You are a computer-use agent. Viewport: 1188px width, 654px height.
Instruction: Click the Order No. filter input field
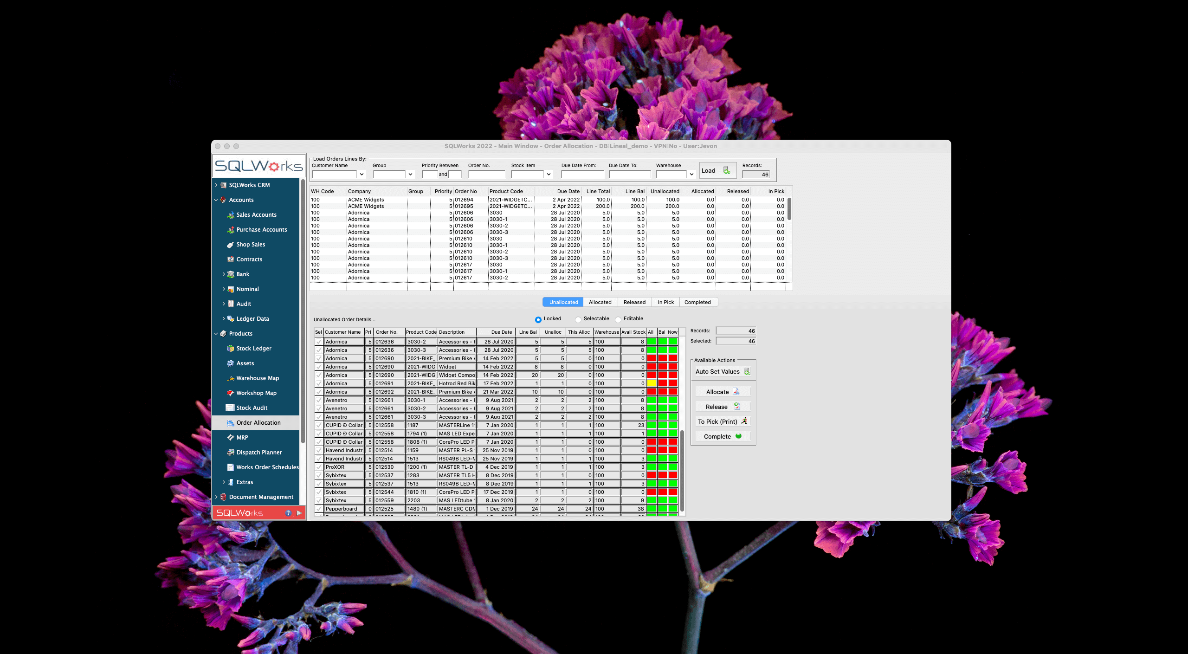(486, 175)
